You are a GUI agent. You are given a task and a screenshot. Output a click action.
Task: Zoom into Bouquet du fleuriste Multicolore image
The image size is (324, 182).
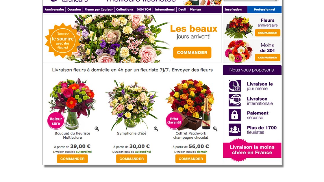[97, 129]
